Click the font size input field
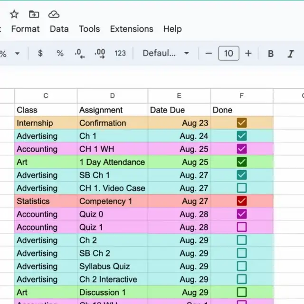This screenshot has width=304, height=304. 228,54
